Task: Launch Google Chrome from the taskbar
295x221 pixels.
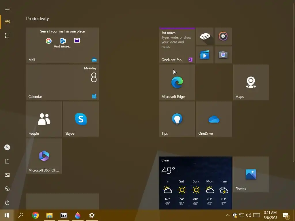Action: pyautogui.click(x=35, y=215)
